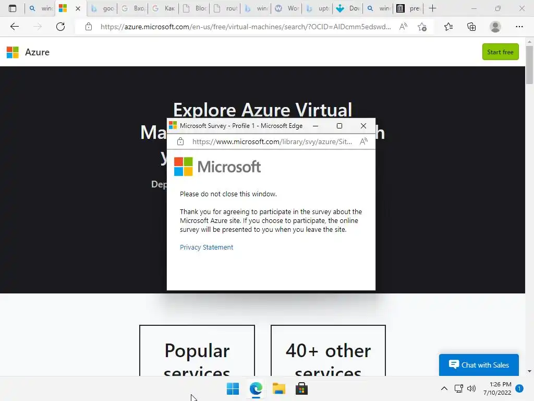Open clock and calendar 1:26 PM
Screen dimensions: 534x401
(497, 388)
